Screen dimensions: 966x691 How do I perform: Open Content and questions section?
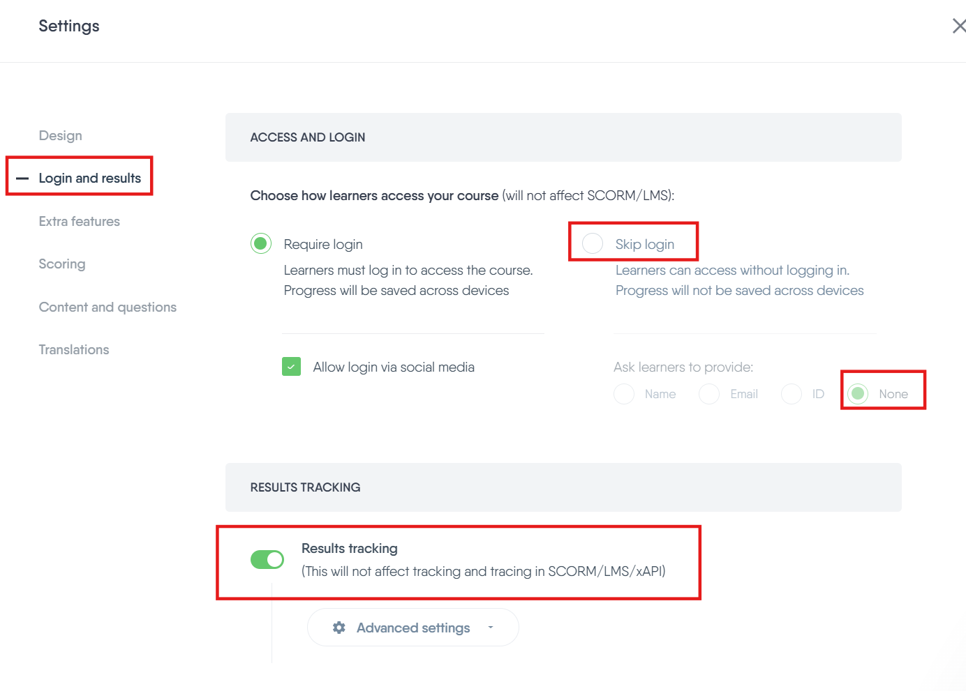[107, 307]
